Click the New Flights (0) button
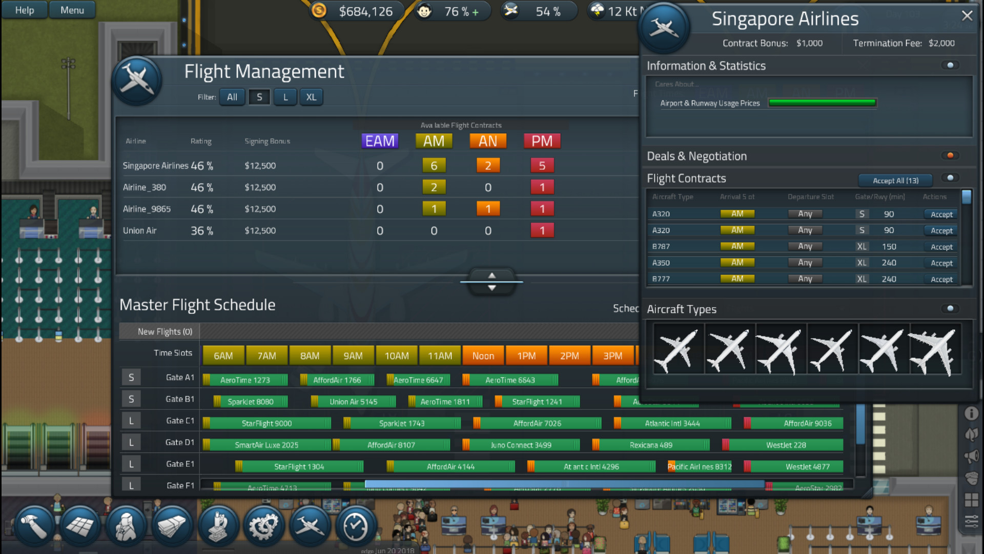This screenshot has height=554, width=984. [160, 331]
